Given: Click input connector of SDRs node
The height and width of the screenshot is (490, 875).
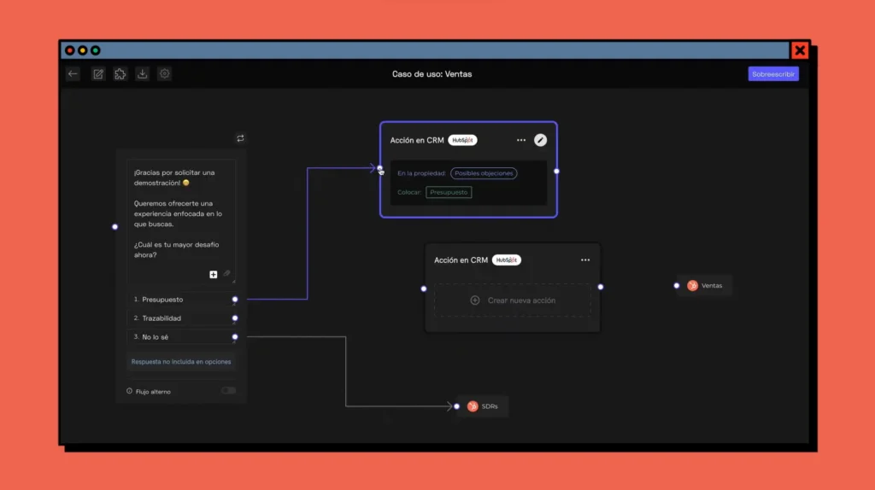Looking at the screenshot, I should pos(456,406).
